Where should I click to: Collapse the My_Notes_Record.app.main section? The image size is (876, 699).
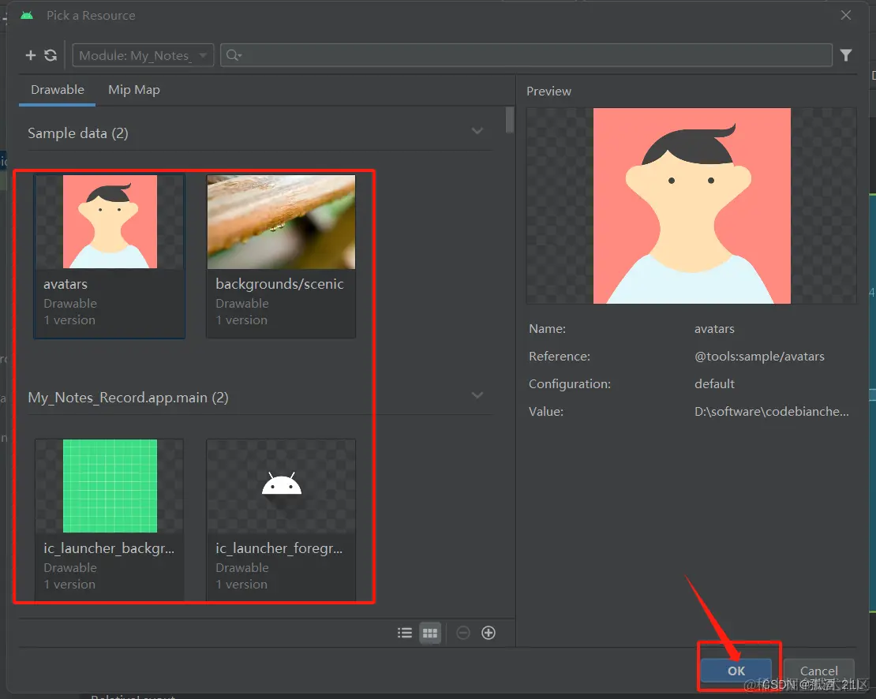pyautogui.click(x=477, y=395)
